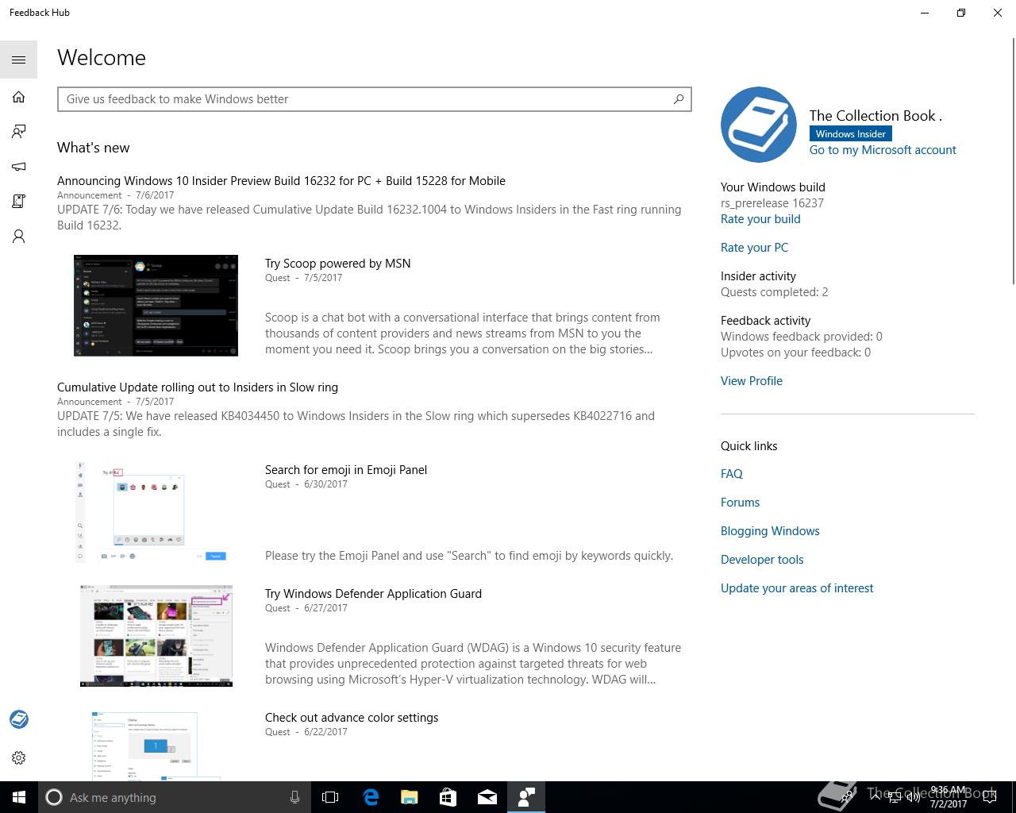Click Rate your build link

(x=760, y=219)
